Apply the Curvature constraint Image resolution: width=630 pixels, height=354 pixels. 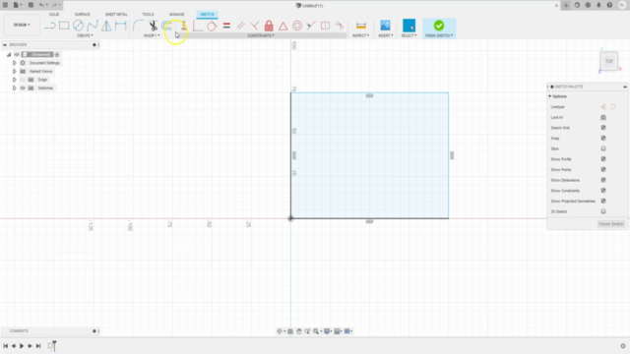[340, 26]
